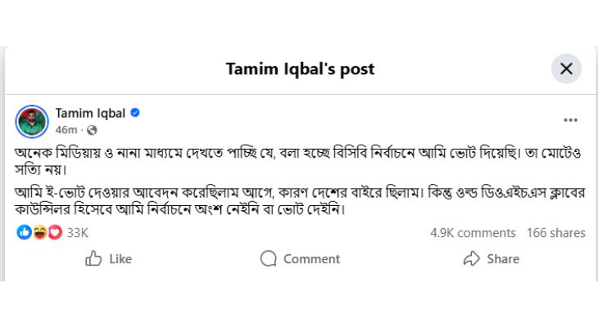The width and height of the screenshot is (598, 327).
Task: Click the public audience globe icon
Action: coord(92,130)
